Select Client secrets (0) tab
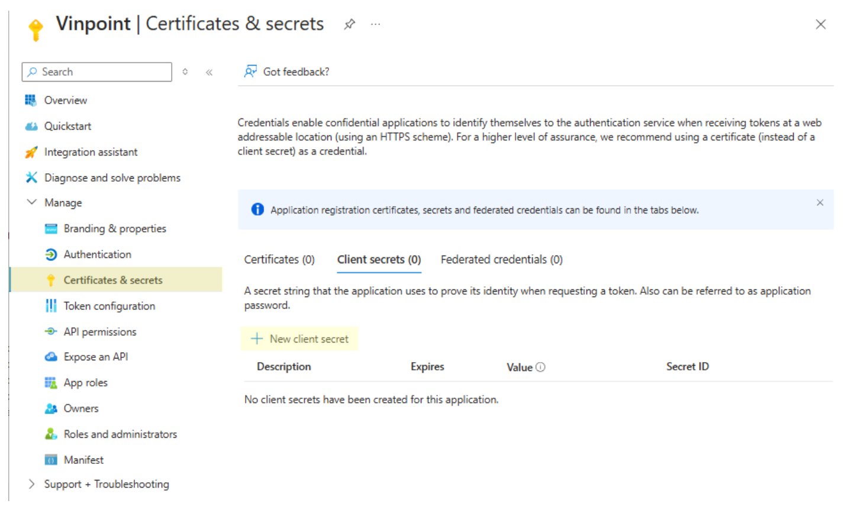Image resolution: width=857 pixels, height=510 pixels. (x=379, y=260)
